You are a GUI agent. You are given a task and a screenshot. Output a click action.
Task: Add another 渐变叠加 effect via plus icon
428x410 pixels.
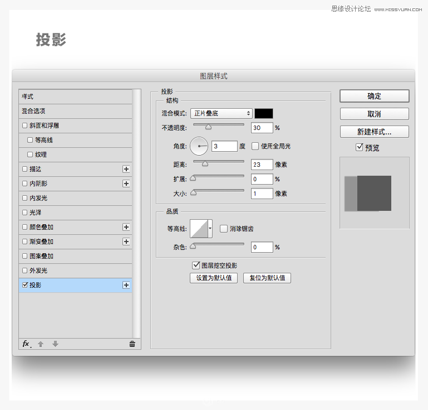[126, 242]
